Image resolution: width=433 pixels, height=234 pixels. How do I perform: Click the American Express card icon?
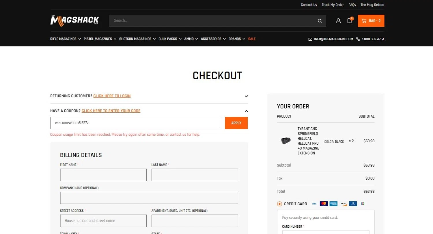click(333, 204)
